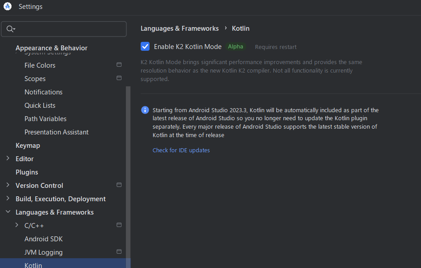Click the project-level icon beside C/C++

(x=119, y=225)
